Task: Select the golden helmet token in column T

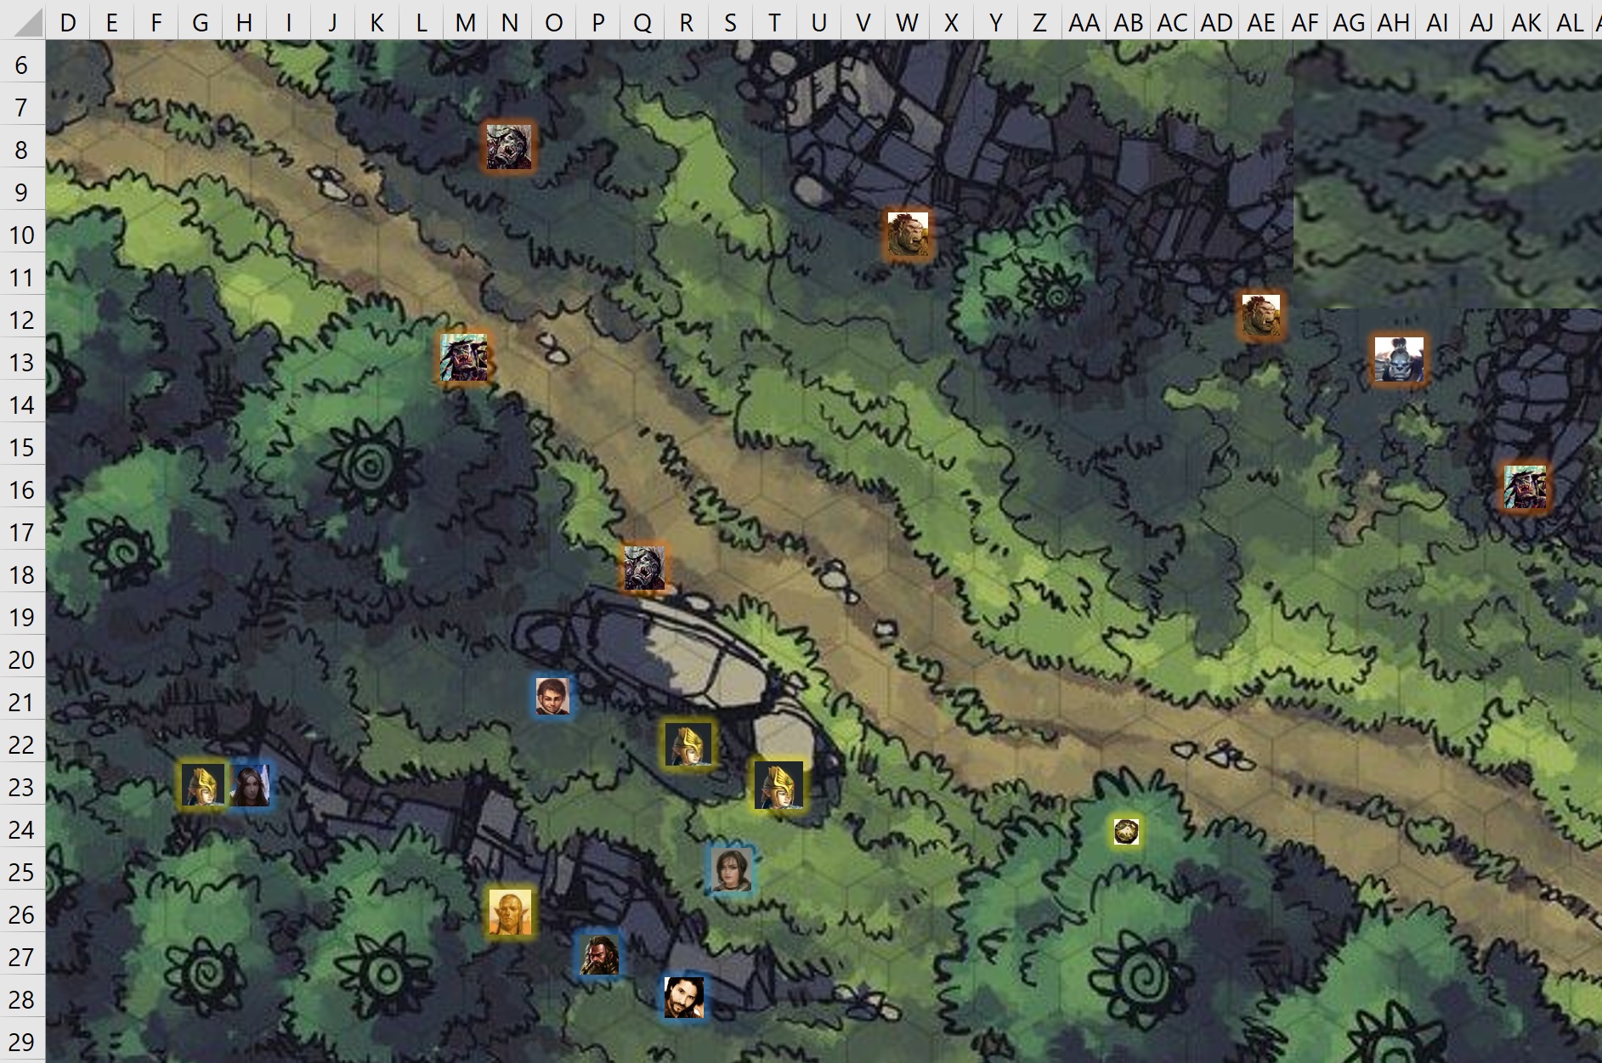Action: (778, 785)
